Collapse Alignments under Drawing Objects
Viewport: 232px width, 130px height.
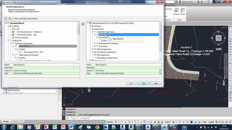pyautogui.click(x=8, y=40)
